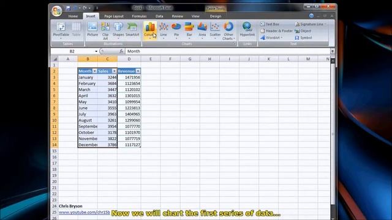Open Other Charts menu
392x220 pixels.
[228, 31]
